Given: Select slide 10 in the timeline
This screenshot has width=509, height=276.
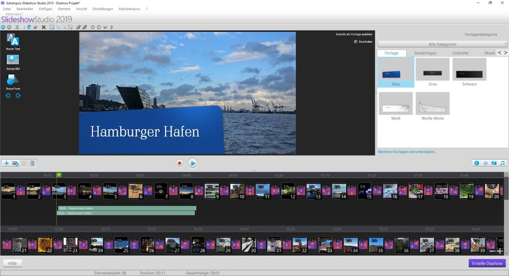Looking at the screenshot, I should click(x=237, y=191).
